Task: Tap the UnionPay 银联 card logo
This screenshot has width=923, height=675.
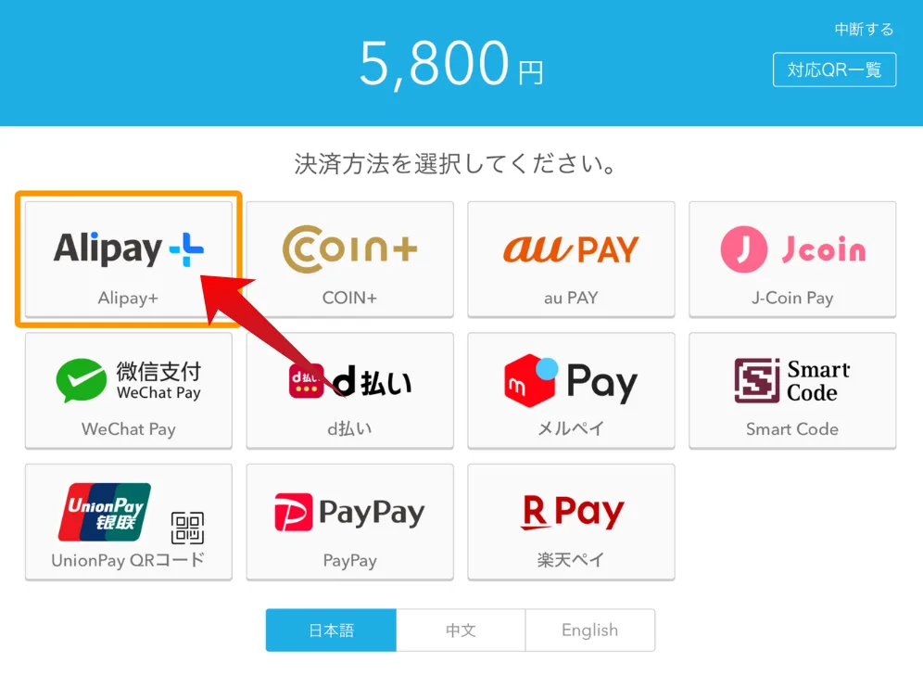Action: point(105,512)
